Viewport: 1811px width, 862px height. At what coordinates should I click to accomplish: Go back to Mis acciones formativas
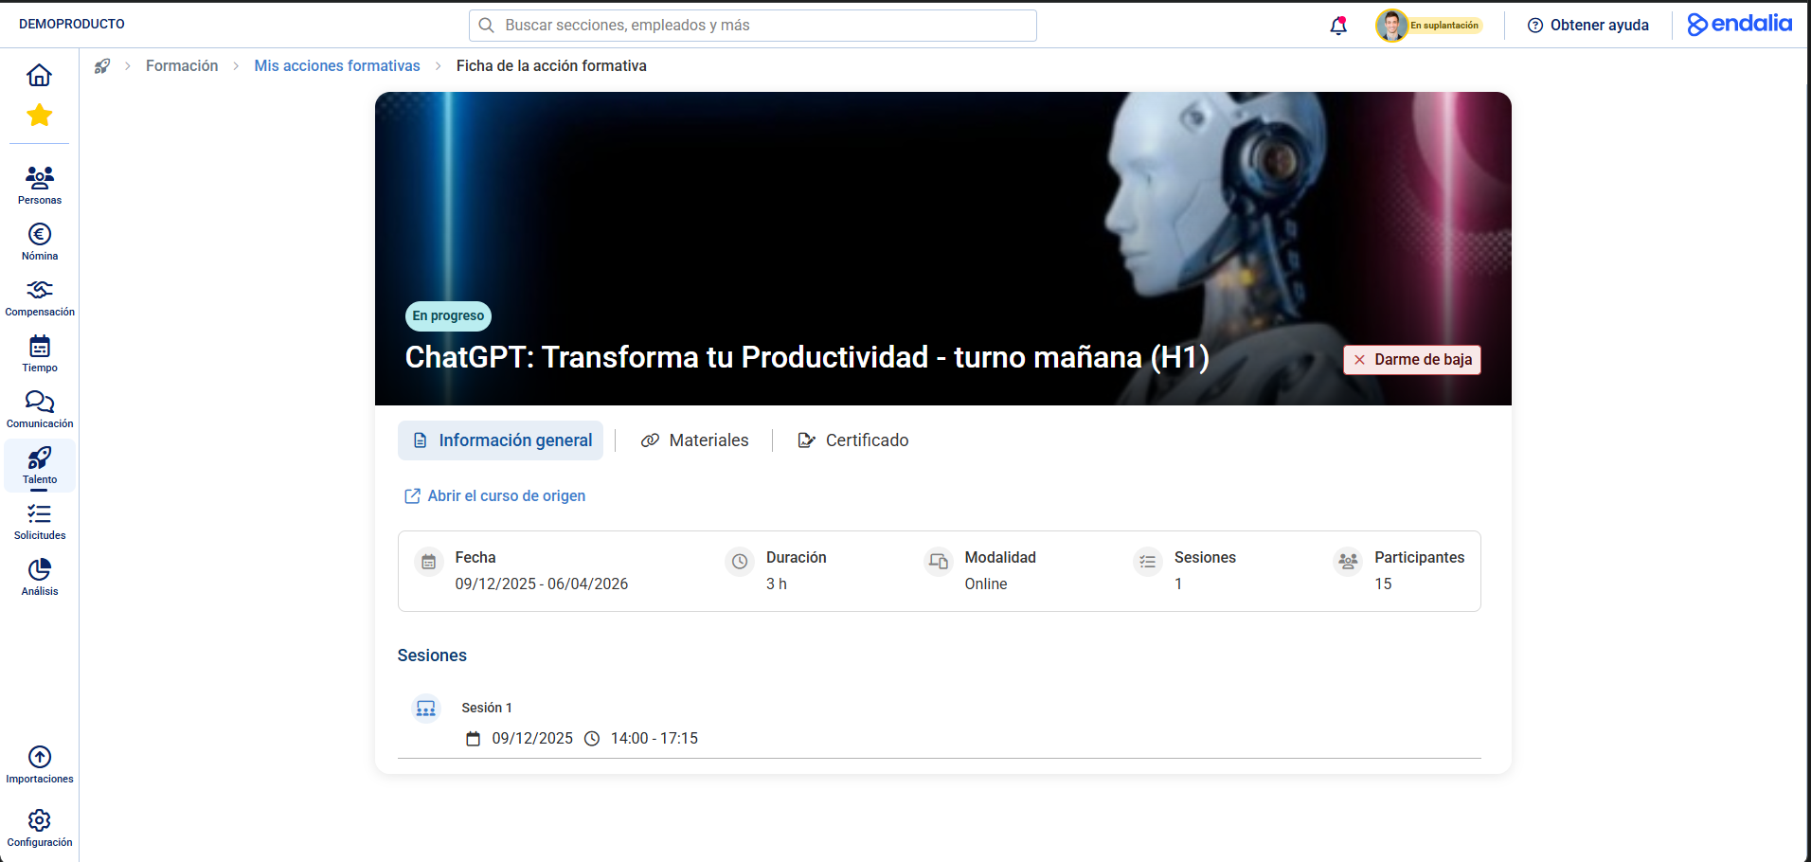(x=337, y=65)
